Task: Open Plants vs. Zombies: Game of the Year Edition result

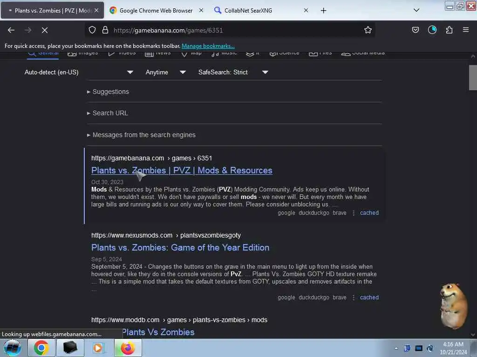Action: (x=180, y=247)
